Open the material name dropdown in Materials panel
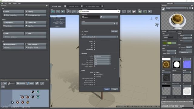The image size is (194, 109). [176, 8]
